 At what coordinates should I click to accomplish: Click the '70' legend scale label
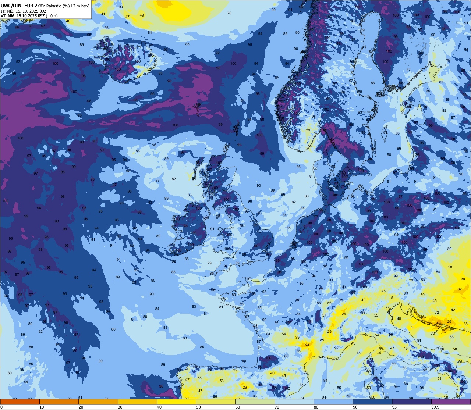(x=277, y=407)
